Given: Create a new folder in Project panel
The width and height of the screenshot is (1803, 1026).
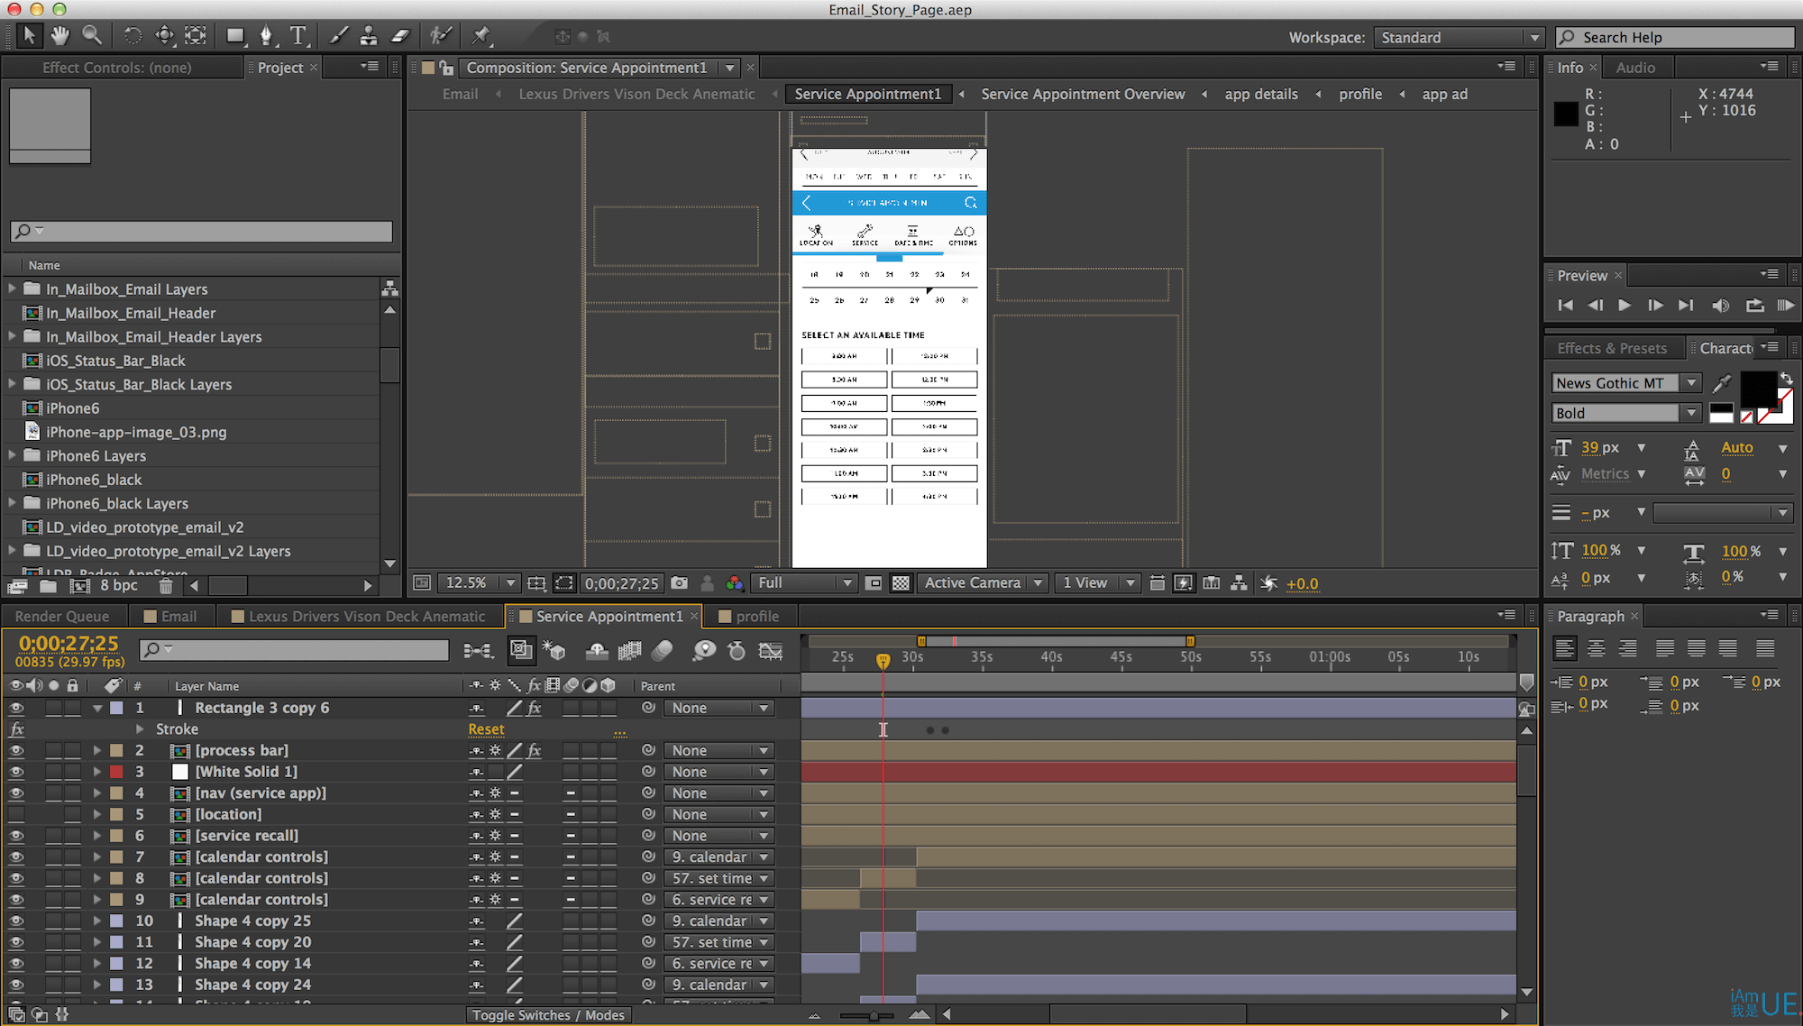Looking at the screenshot, I should (x=49, y=586).
